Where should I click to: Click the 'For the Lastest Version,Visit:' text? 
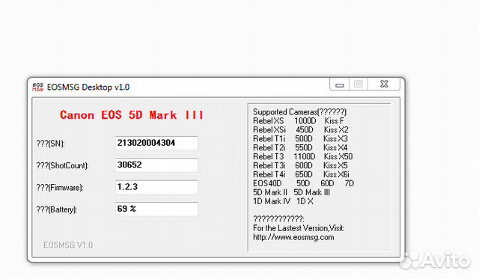pyautogui.click(x=299, y=228)
